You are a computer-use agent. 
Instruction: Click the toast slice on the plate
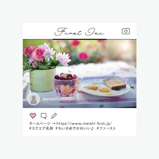(115, 84)
